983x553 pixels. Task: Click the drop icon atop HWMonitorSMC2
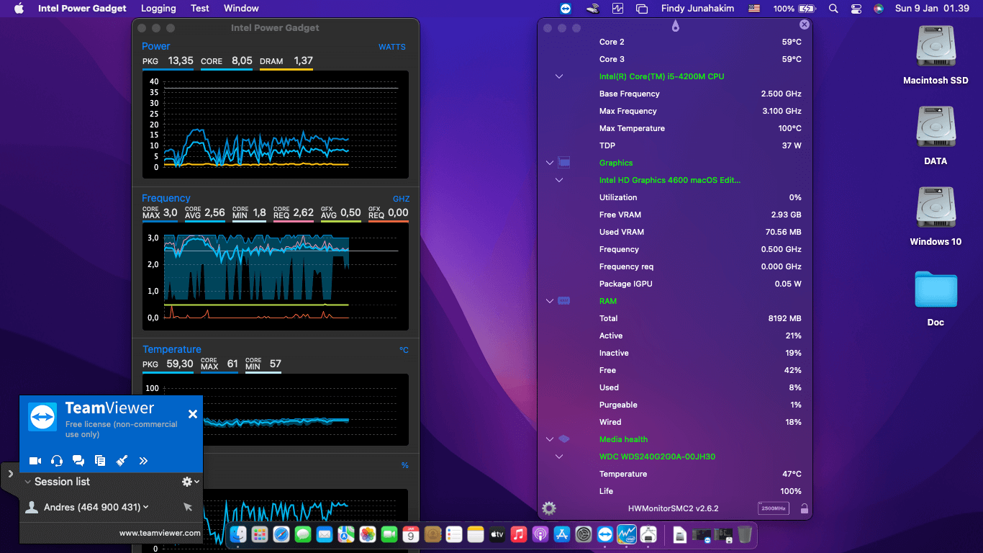(675, 26)
